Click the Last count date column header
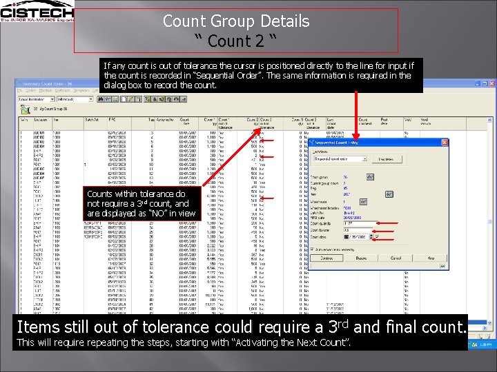The image size is (497, 372). tap(342, 123)
